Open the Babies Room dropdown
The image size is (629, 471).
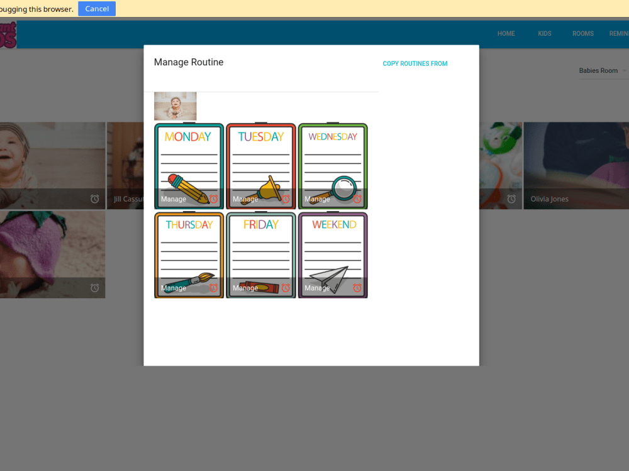pyautogui.click(x=603, y=71)
